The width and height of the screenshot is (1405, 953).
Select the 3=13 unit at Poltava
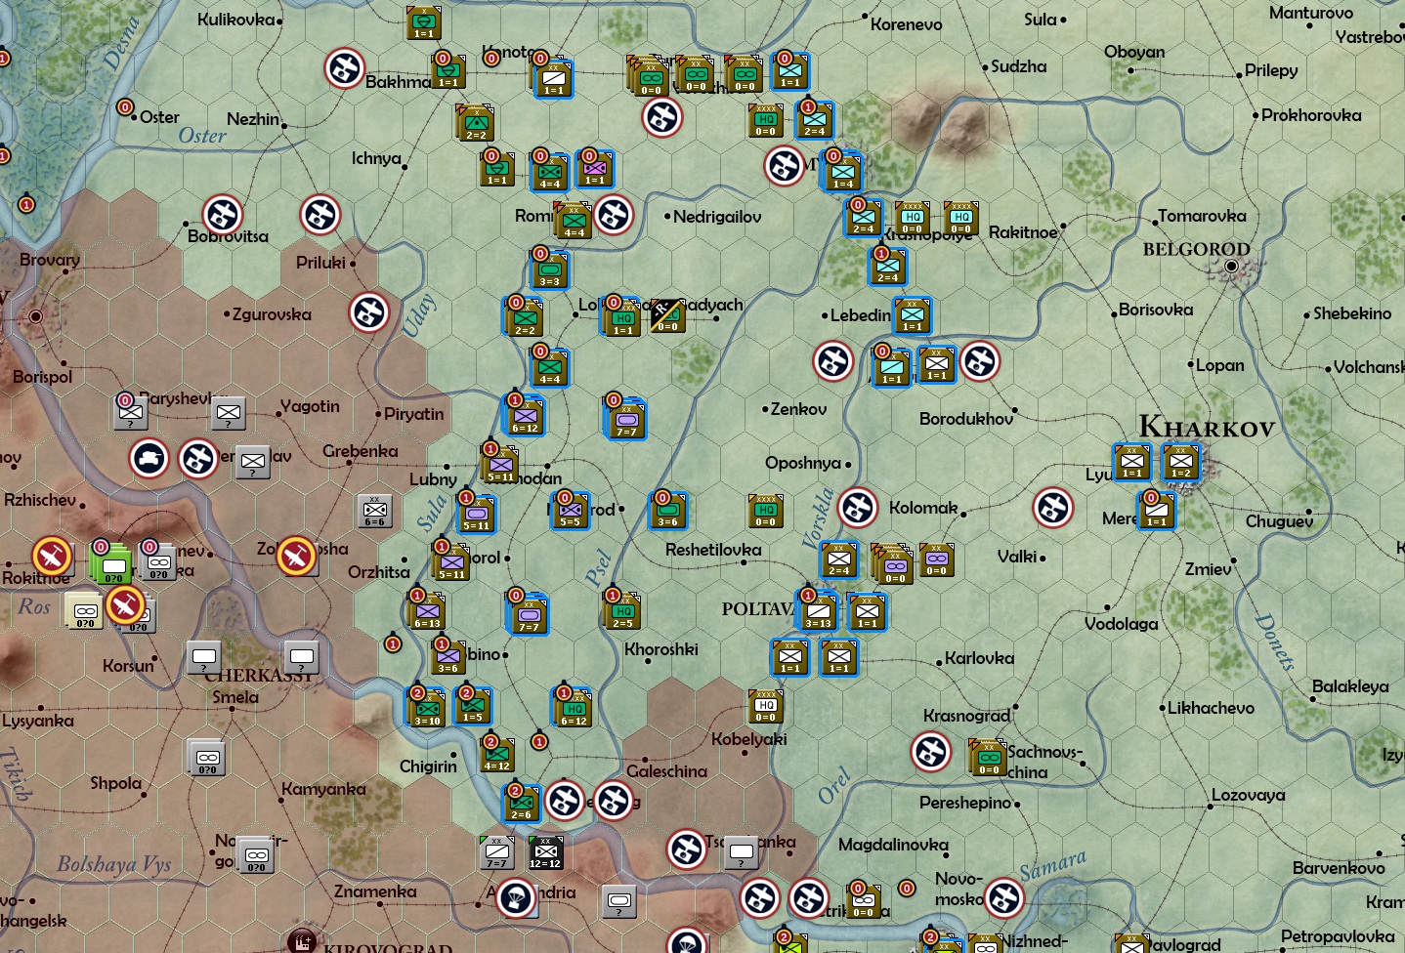[819, 611]
